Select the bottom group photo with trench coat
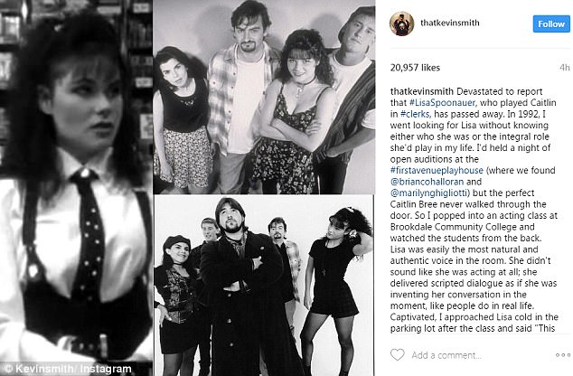 pos(264,286)
